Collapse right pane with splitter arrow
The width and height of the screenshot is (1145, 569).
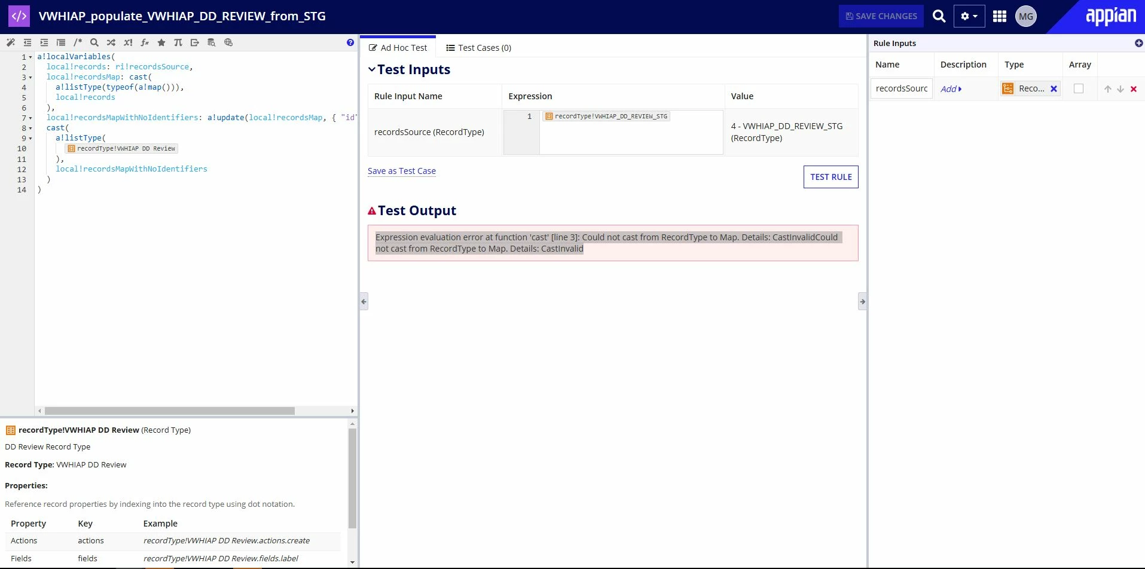click(x=862, y=302)
